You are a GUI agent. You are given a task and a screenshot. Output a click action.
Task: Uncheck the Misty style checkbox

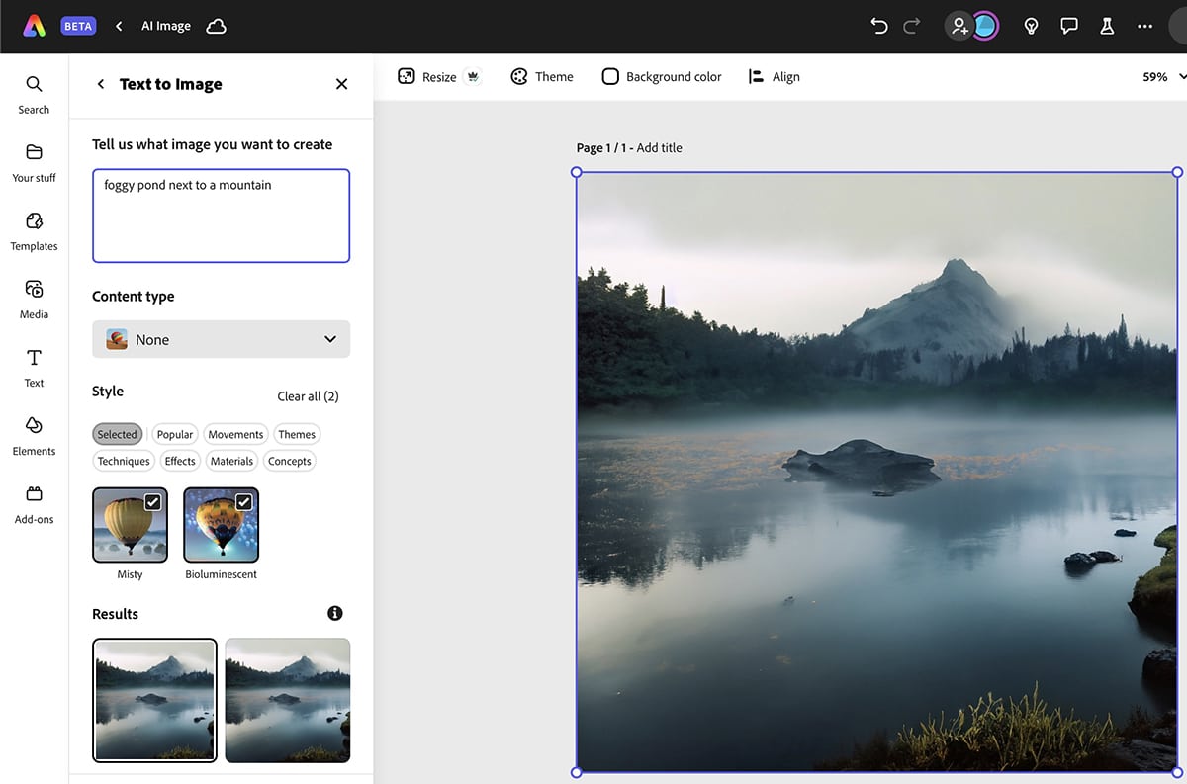[x=153, y=502]
